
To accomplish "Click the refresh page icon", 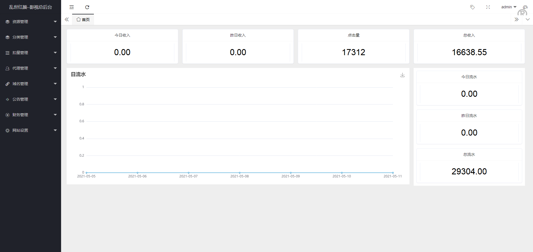I will (x=87, y=7).
